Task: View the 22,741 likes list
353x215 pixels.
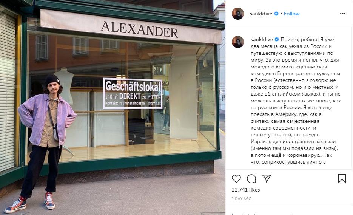Action: (x=246, y=190)
